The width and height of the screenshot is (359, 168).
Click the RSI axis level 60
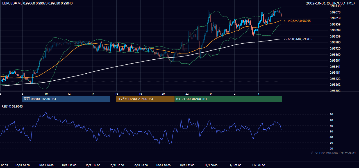[x=331, y=126]
